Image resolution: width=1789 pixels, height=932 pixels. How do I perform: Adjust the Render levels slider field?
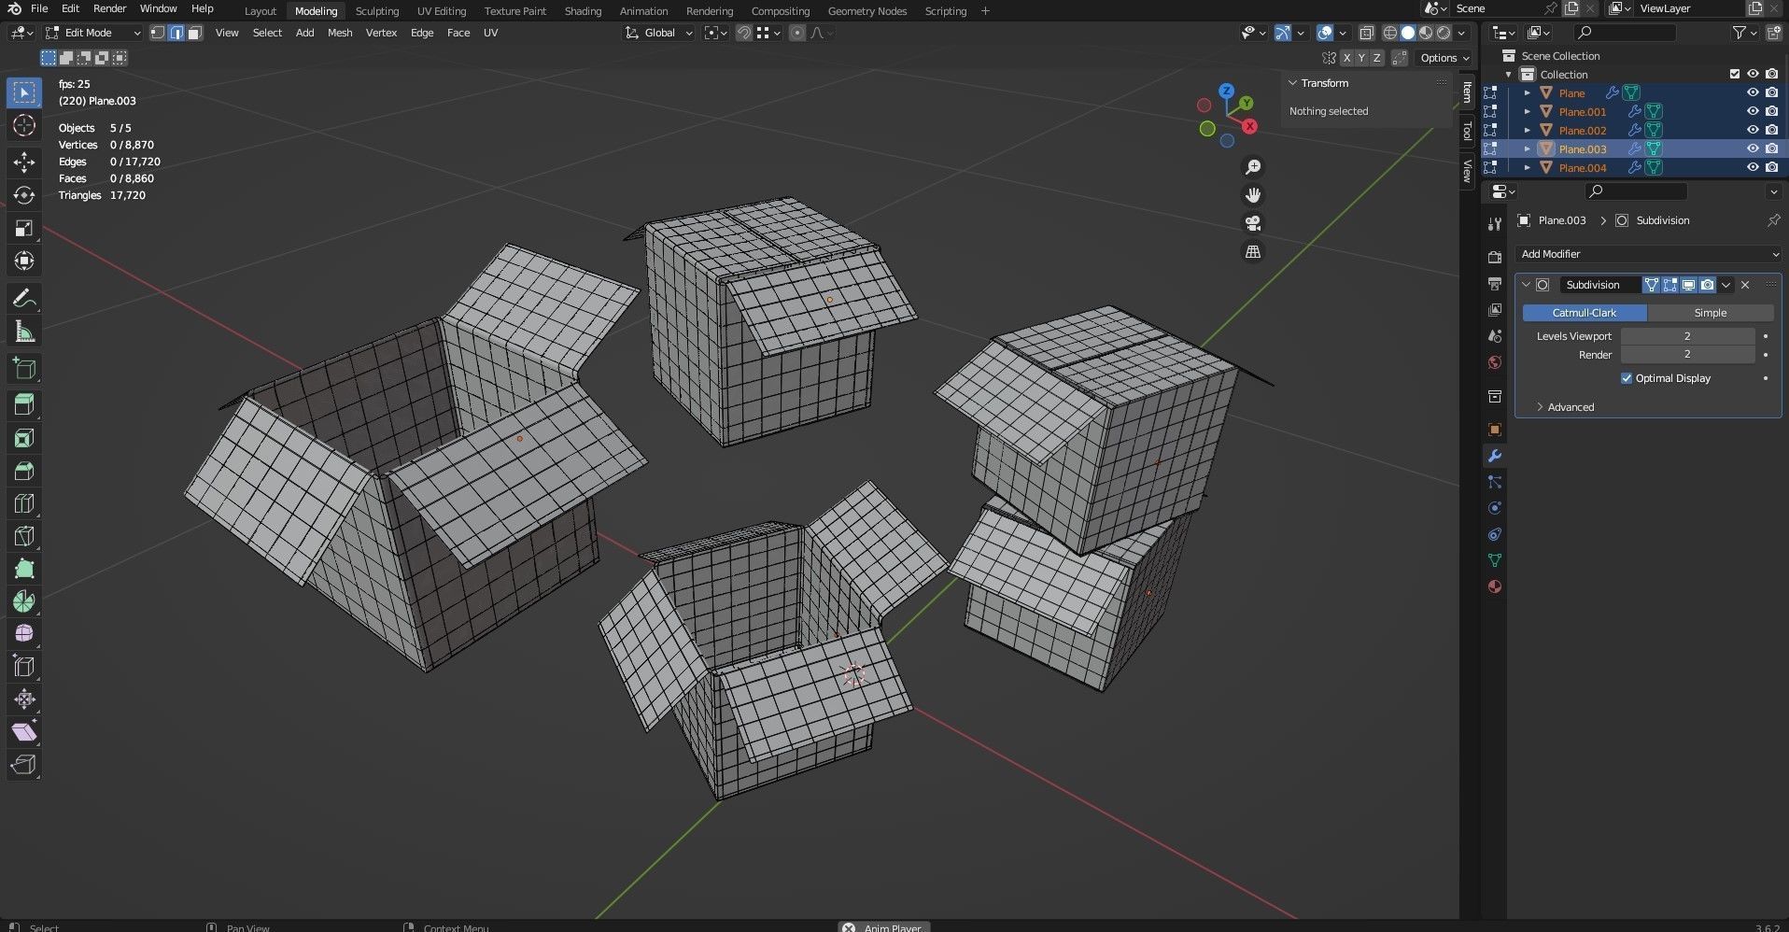tap(1687, 355)
